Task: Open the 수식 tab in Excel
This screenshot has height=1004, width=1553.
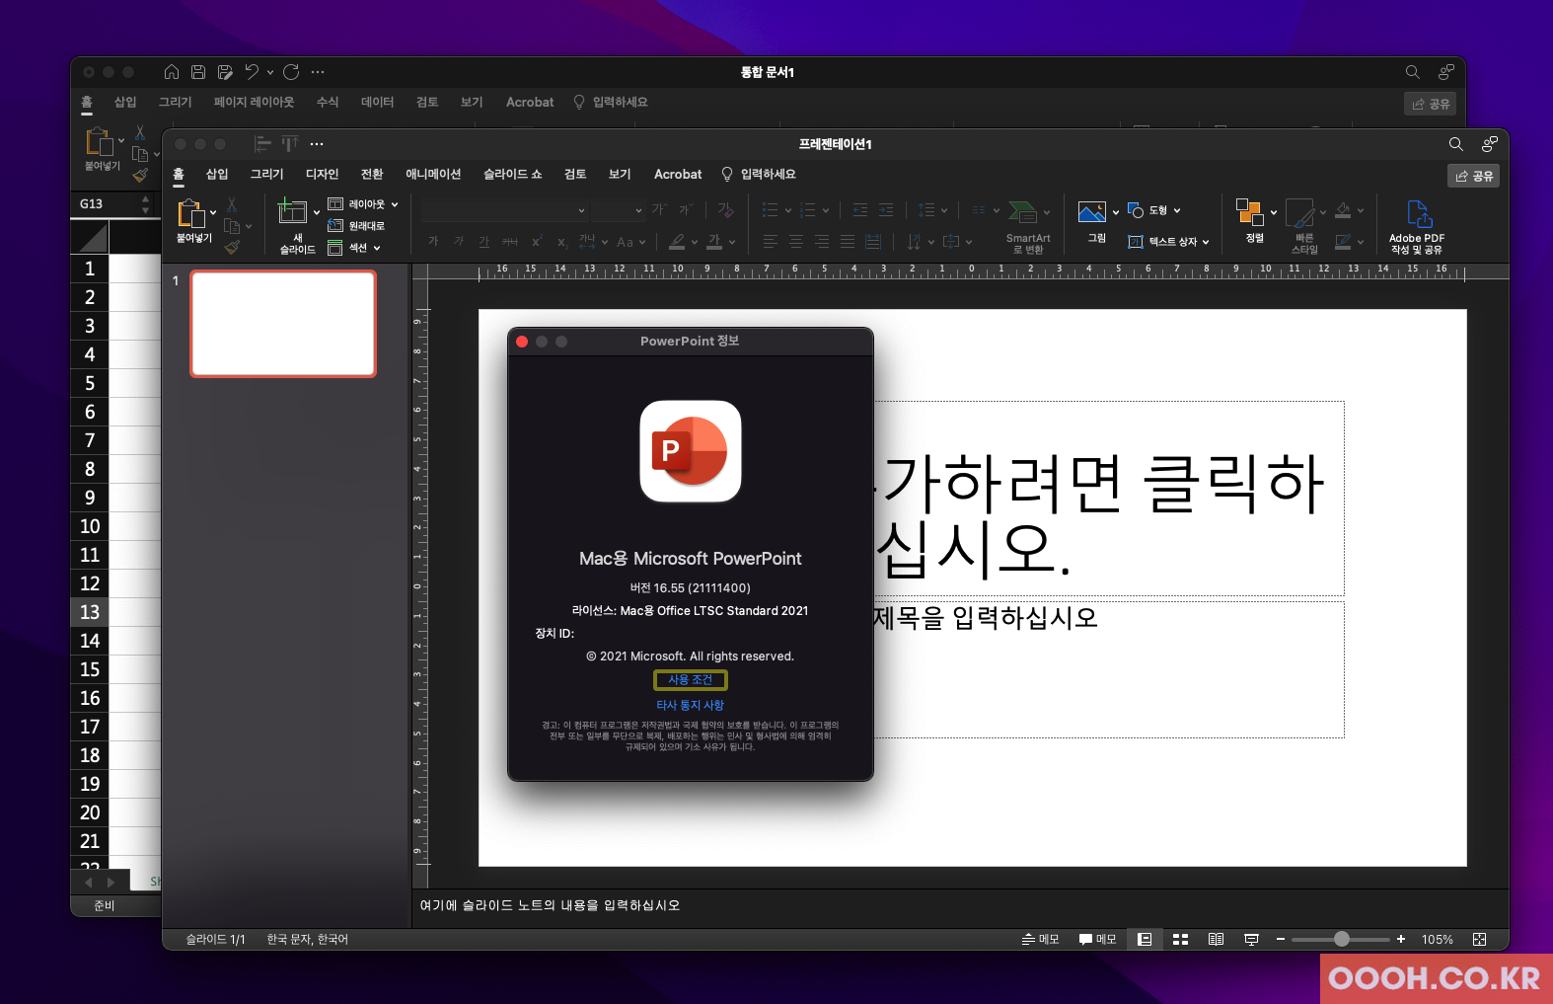Action: pos(328,102)
